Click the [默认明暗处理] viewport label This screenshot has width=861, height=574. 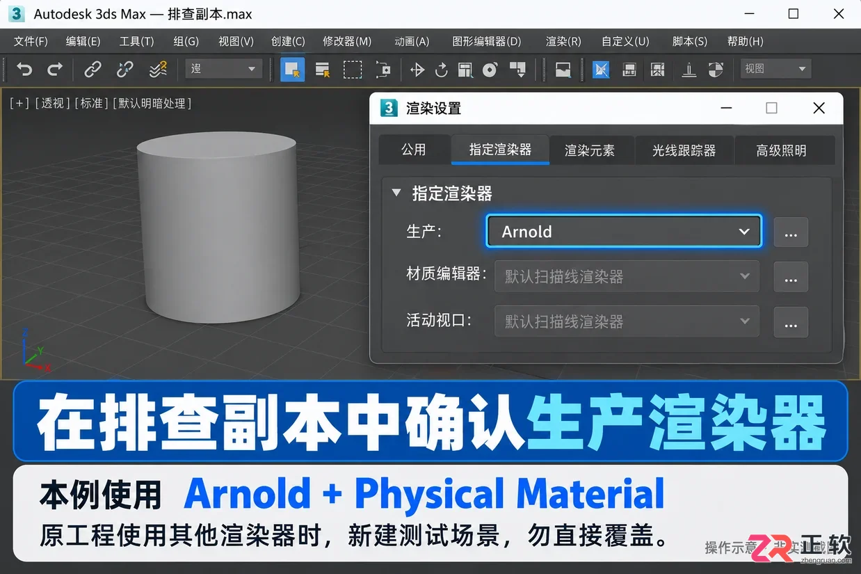(x=152, y=103)
